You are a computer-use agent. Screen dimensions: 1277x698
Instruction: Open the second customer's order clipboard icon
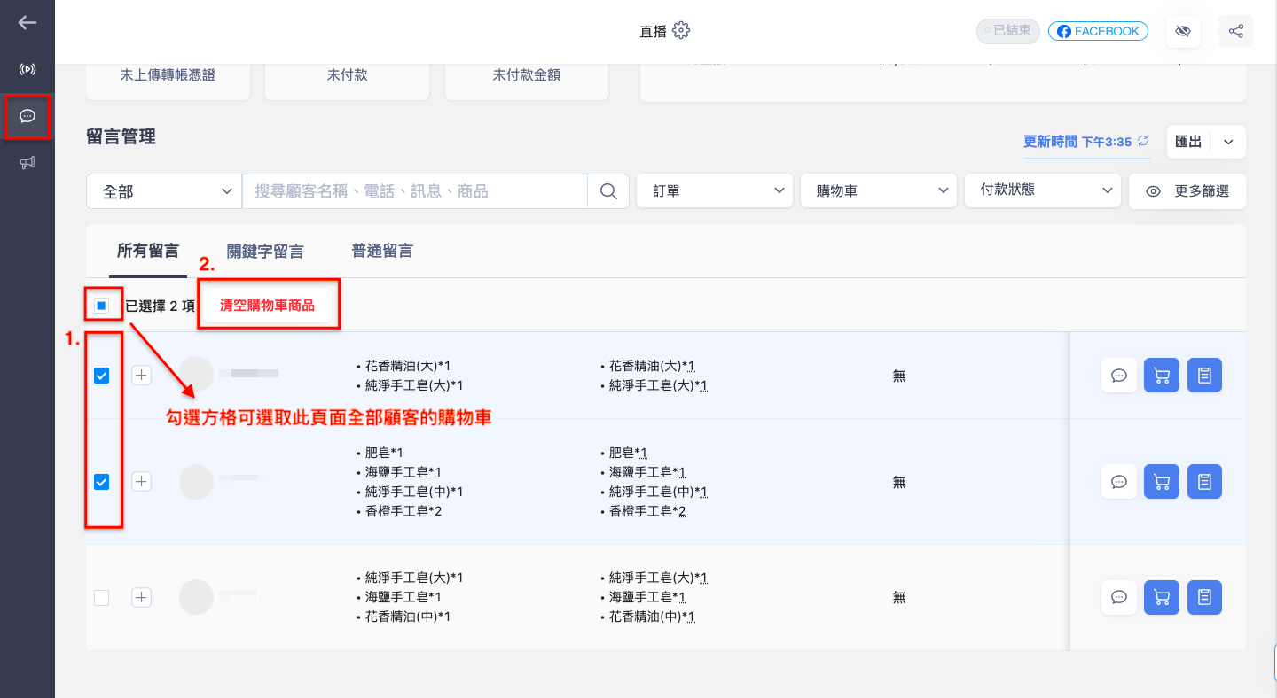[1204, 482]
